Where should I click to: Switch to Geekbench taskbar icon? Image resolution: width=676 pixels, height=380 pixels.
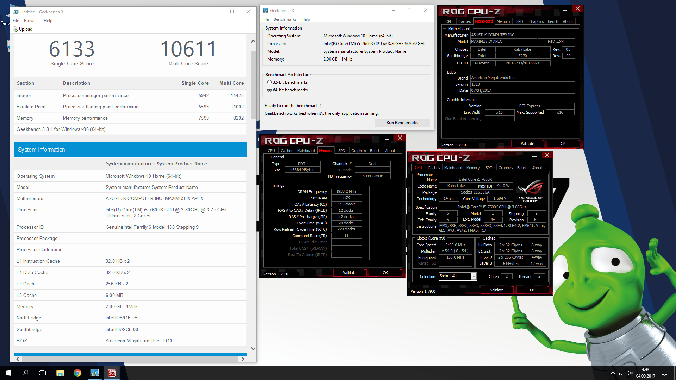(x=95, y=373)
